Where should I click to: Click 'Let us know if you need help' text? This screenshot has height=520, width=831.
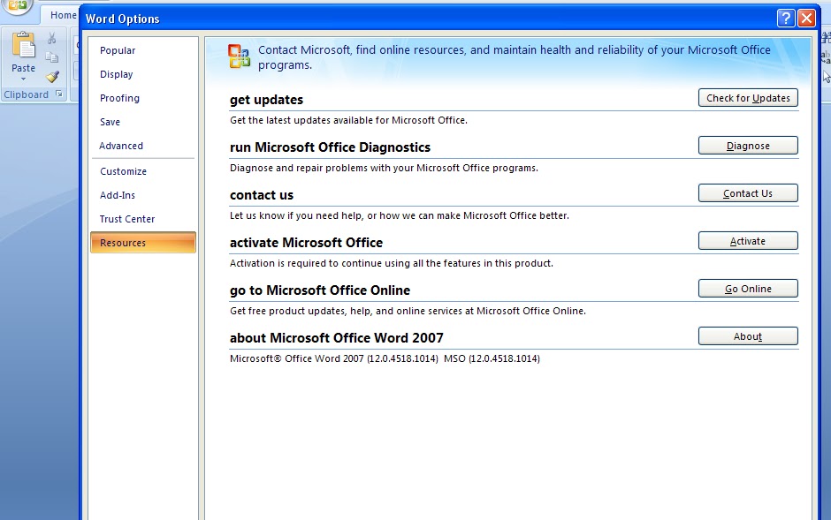400,215
